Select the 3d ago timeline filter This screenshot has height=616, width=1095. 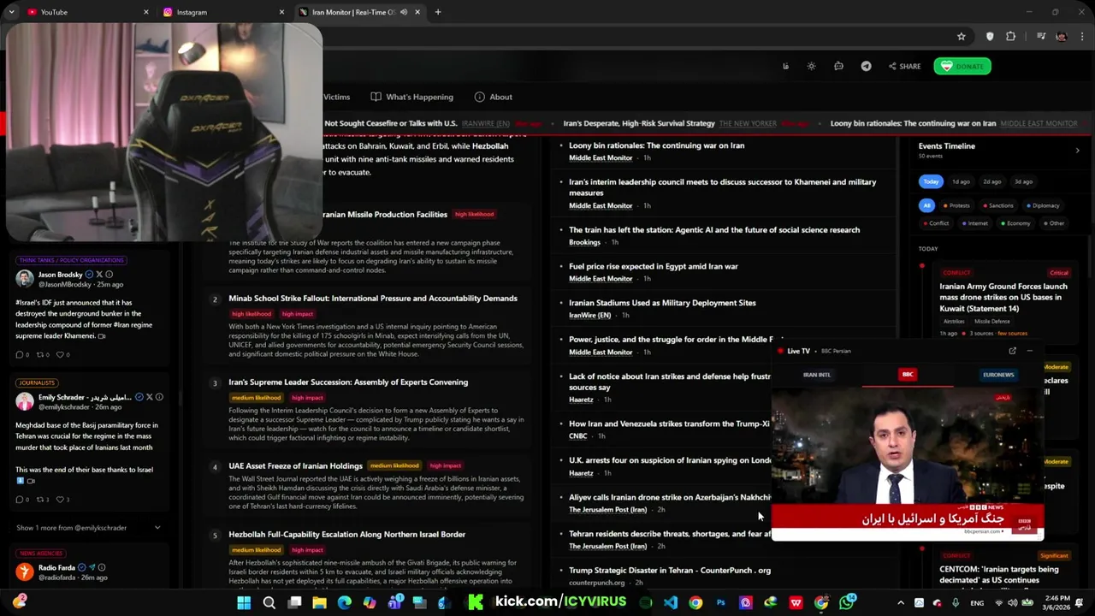coord(1023,181)
